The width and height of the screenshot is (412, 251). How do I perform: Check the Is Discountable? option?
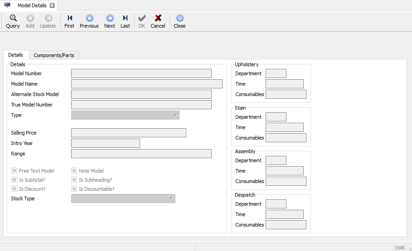pos(74,189)
